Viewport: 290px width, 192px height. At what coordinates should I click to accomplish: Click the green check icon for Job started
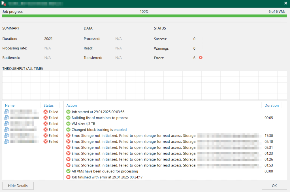[68, 112]
